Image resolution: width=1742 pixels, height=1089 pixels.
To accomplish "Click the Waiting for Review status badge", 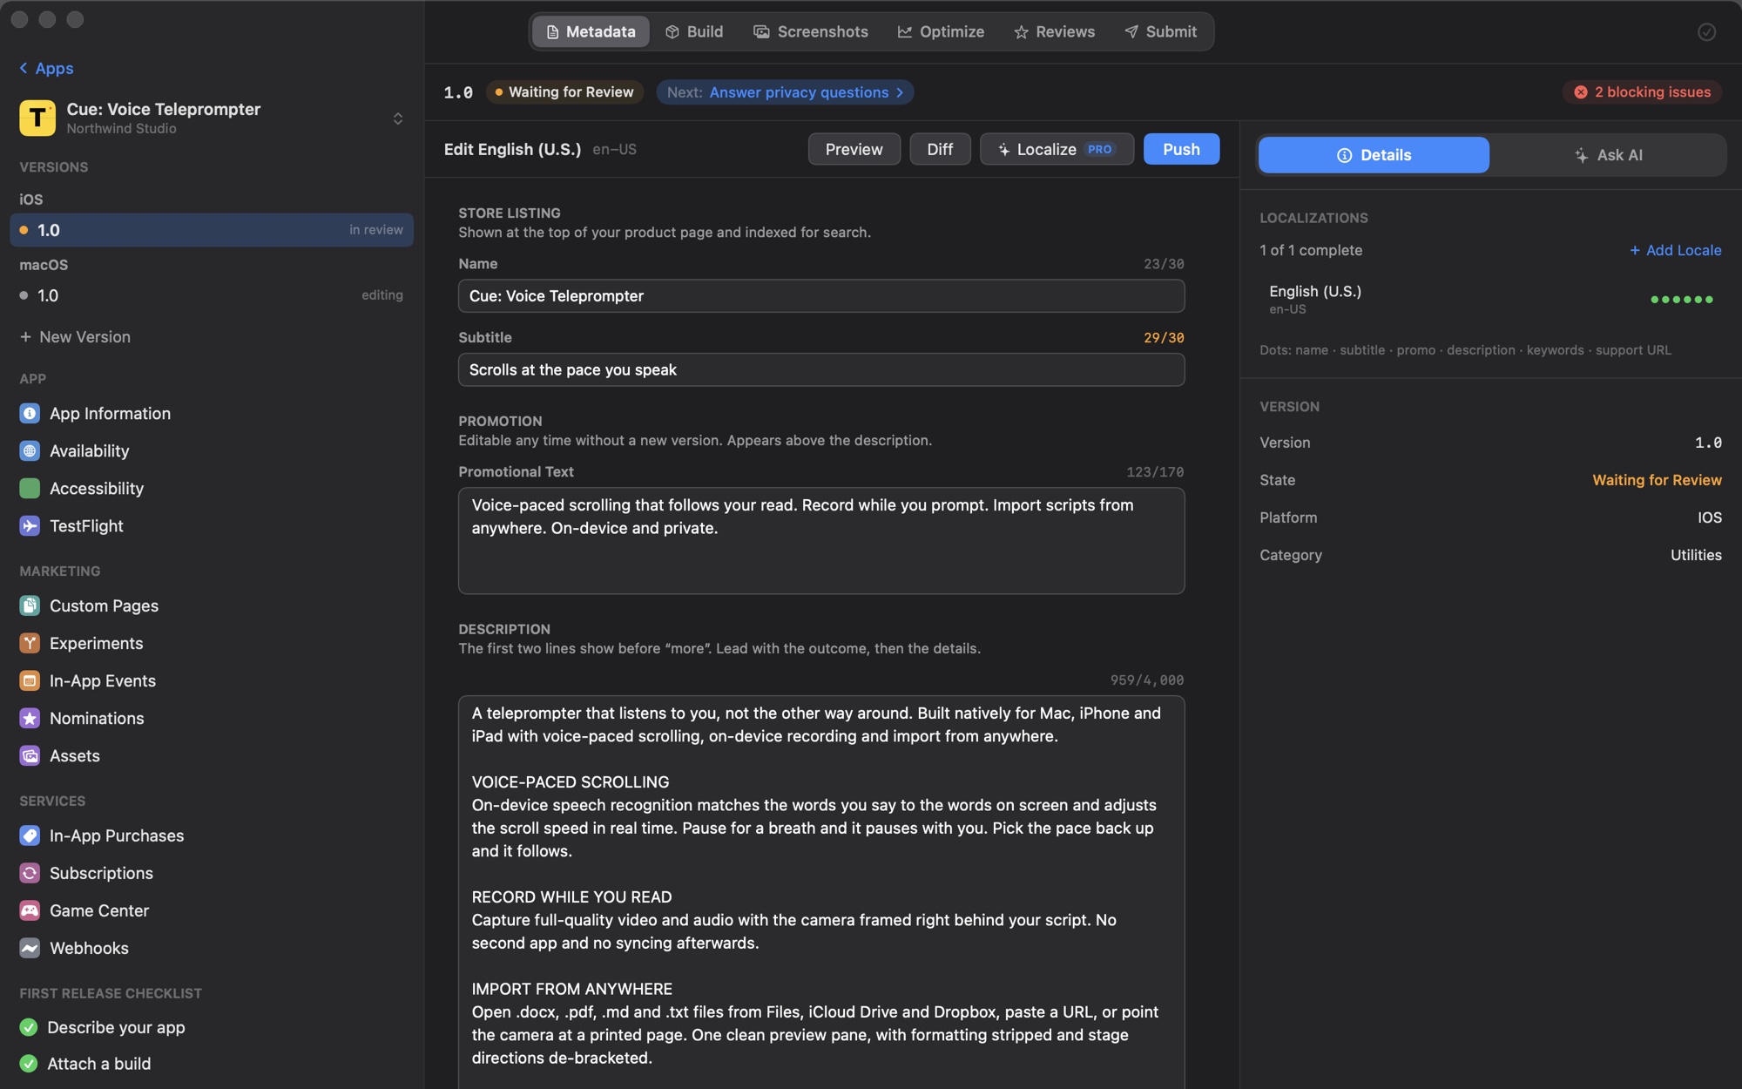I will tap(564, 92).
